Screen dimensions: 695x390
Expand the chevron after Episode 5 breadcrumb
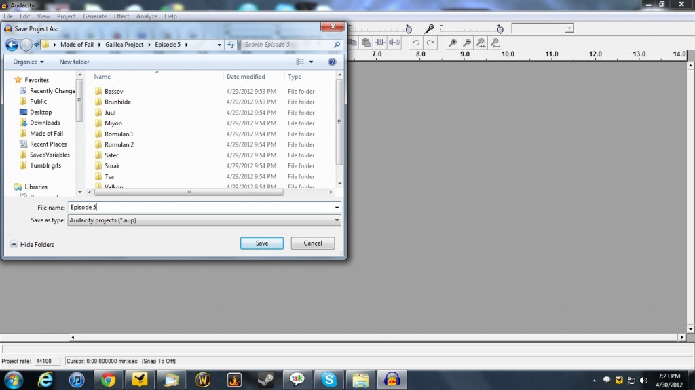point(187,45)
